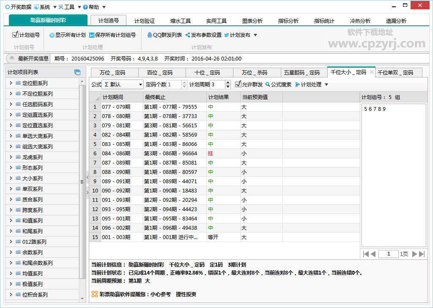
Task: Click the right splitter arrow
Action: [87, 192]
